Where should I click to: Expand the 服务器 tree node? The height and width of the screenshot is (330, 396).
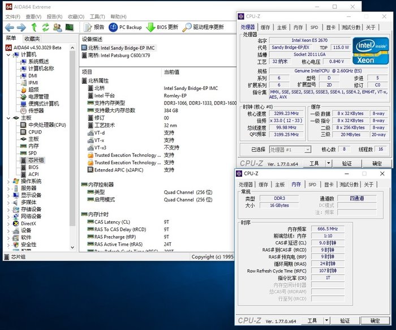pos(8,188)
